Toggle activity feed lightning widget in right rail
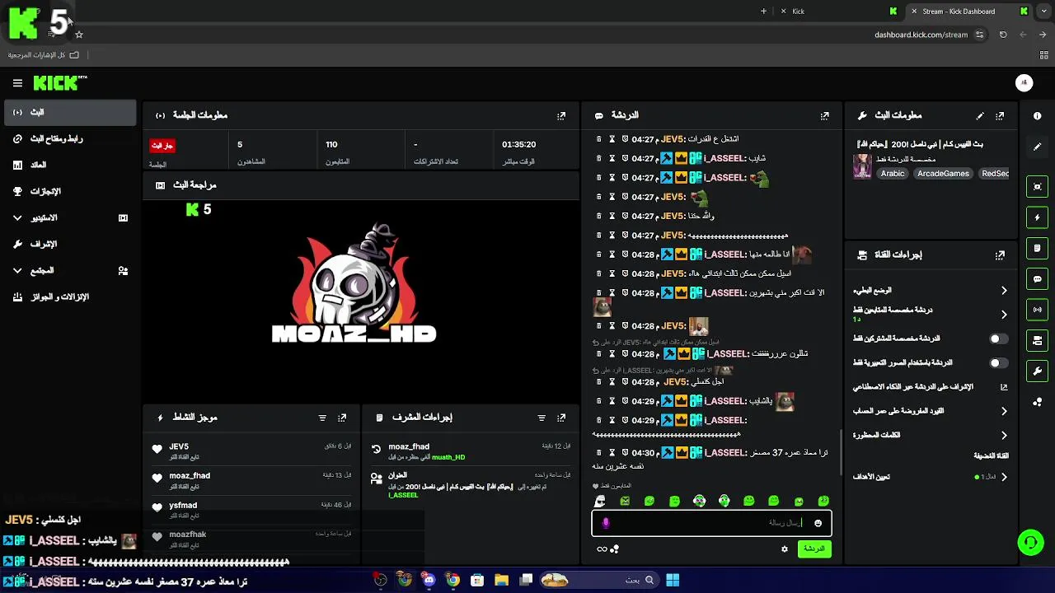 (x=1038, y=217)
